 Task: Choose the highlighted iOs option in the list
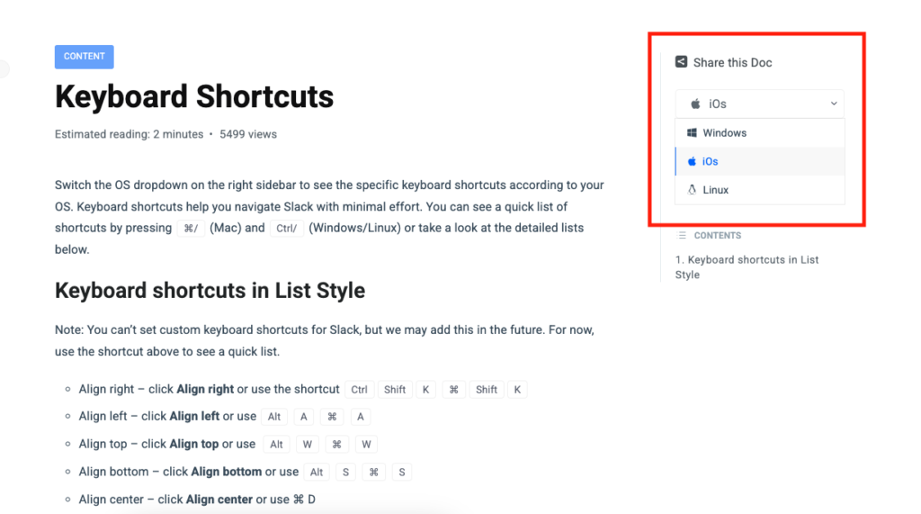(x=711, y=162)
